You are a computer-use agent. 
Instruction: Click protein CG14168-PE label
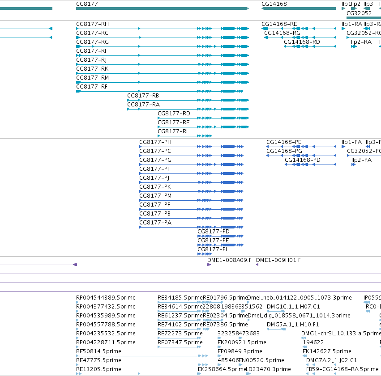[x=284, y=142]
